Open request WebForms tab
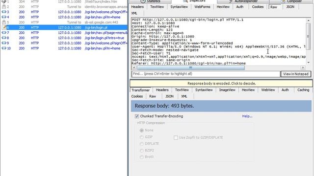Viewport: 314px width, 176px height. 202,7
